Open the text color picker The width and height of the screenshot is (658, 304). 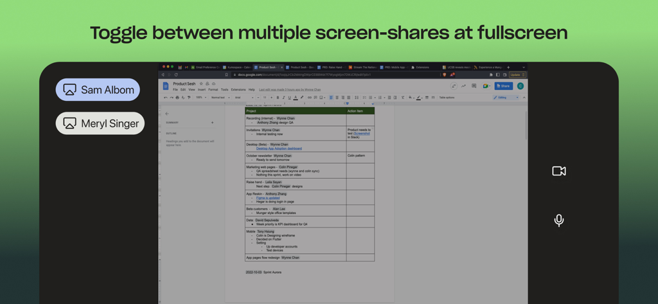(x=296, y=98)
